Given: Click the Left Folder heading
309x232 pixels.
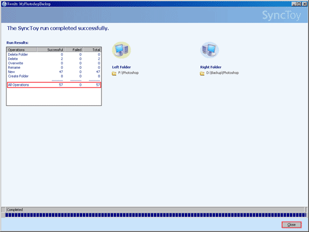Looking at the screenshot, I should 121,67.
